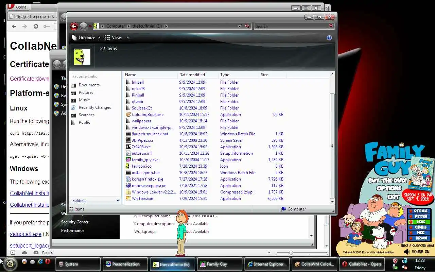Viewport: 435px width, 272px height.
Task: Click BUY THE DVD! in Family Guy
Action: (x=387, y=181)
